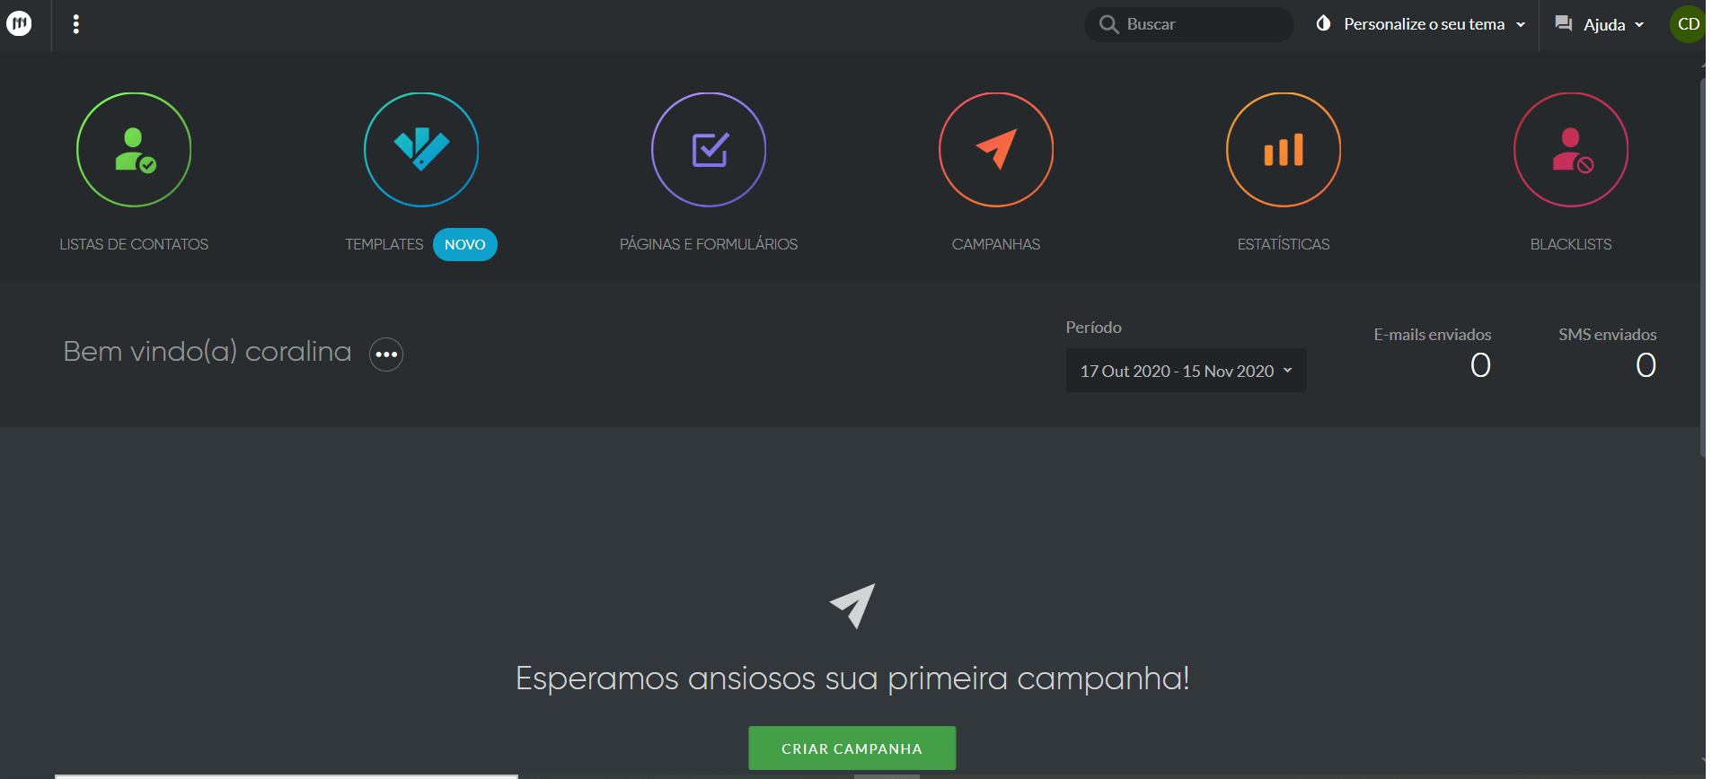Open the Estatísticas bar chart icon

pyautogui.click(x=1284, y=150)
